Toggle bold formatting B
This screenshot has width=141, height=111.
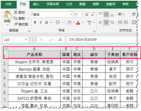[x=35, y=22]
